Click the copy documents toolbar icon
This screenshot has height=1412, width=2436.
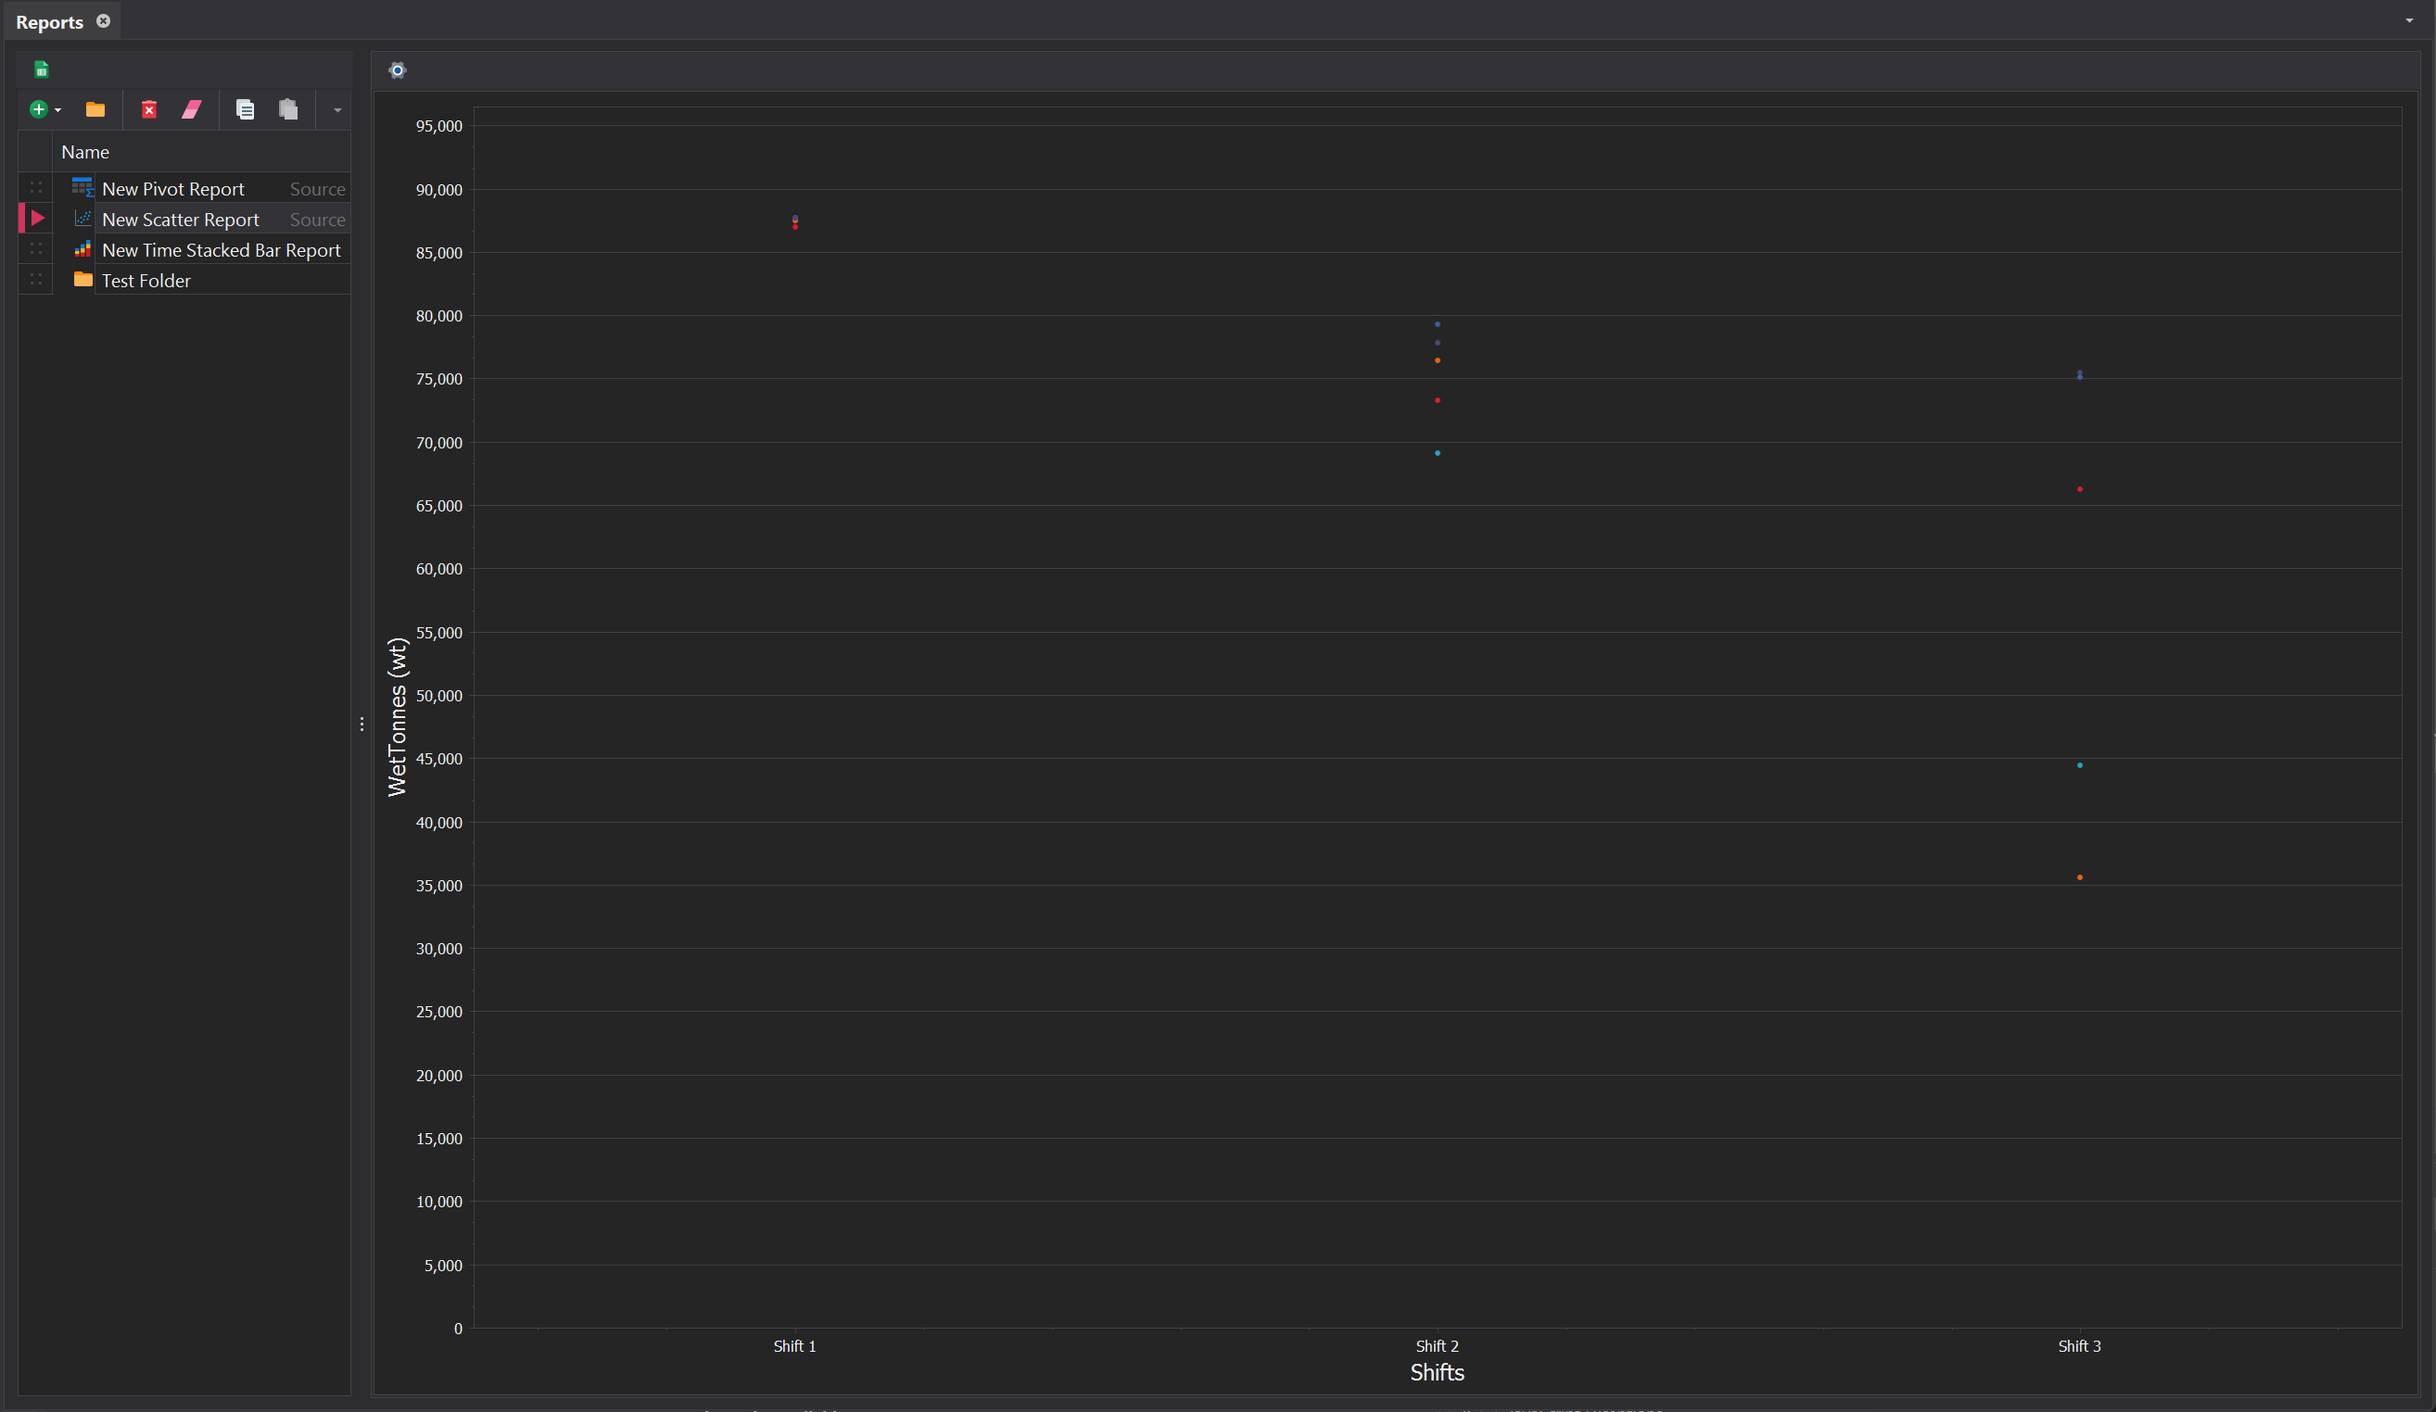[x=246, y=109]
